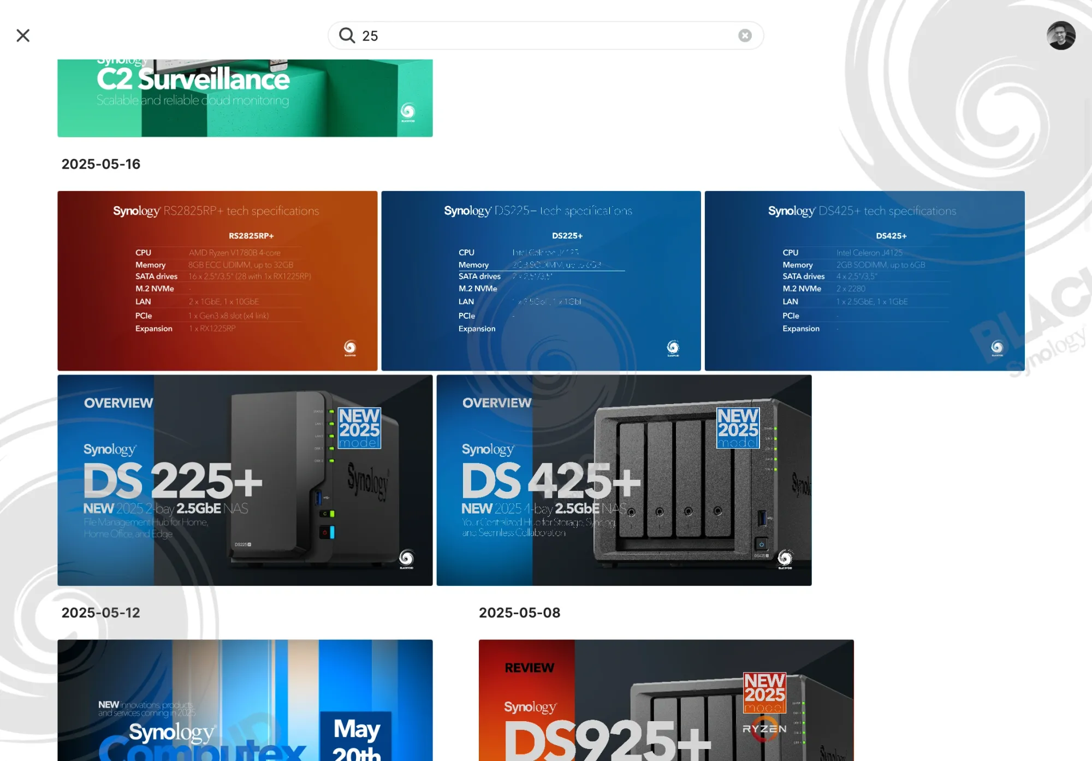Open the DS425+ tech specifications thumbnail
Screen dimensions: 1092x761
[864, 281]
